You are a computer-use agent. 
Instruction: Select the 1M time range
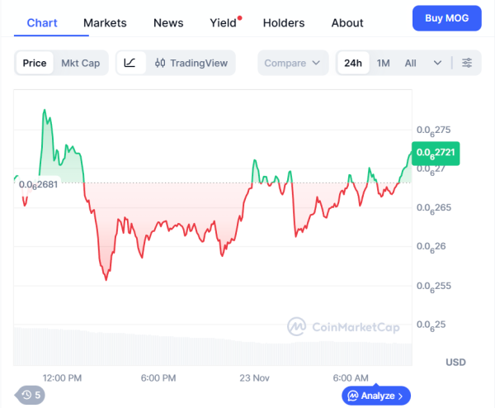384,63
